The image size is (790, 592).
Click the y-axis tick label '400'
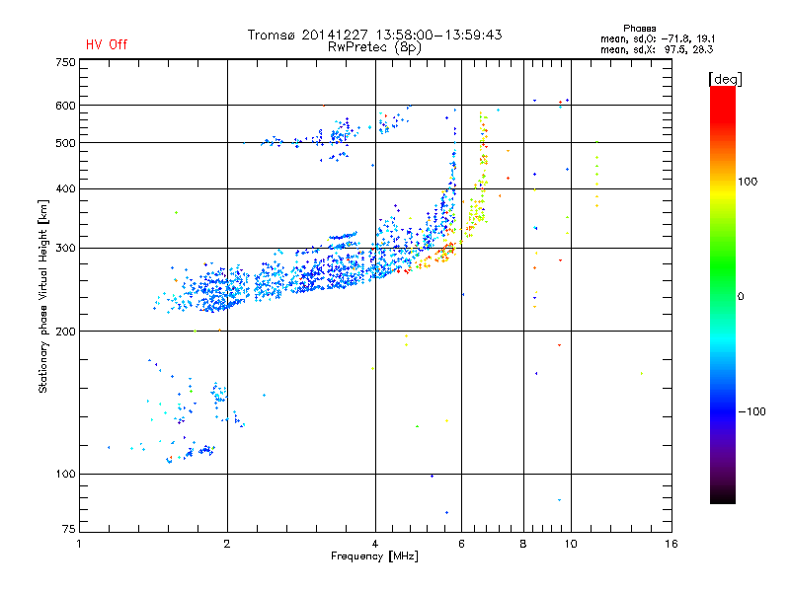(x=65, y=188)
